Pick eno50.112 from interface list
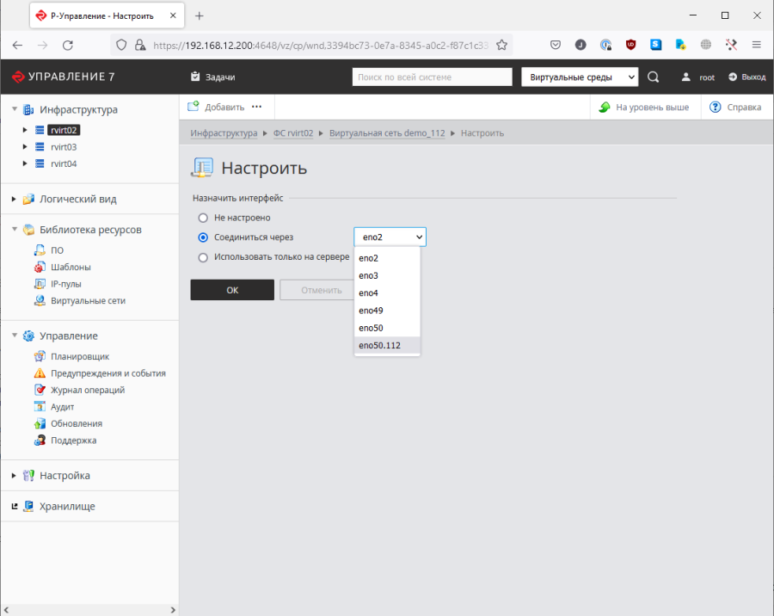 [x=379, y=345]
